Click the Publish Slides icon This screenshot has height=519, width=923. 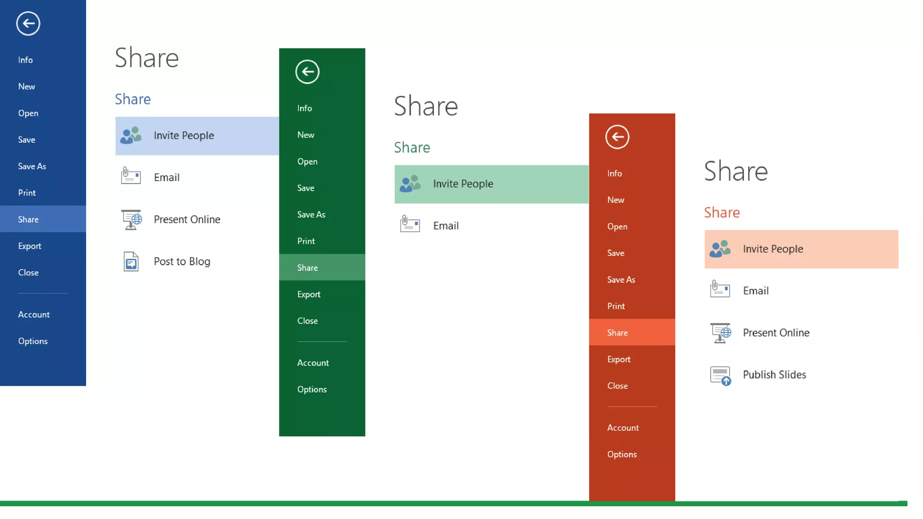[x=720, y=375]
